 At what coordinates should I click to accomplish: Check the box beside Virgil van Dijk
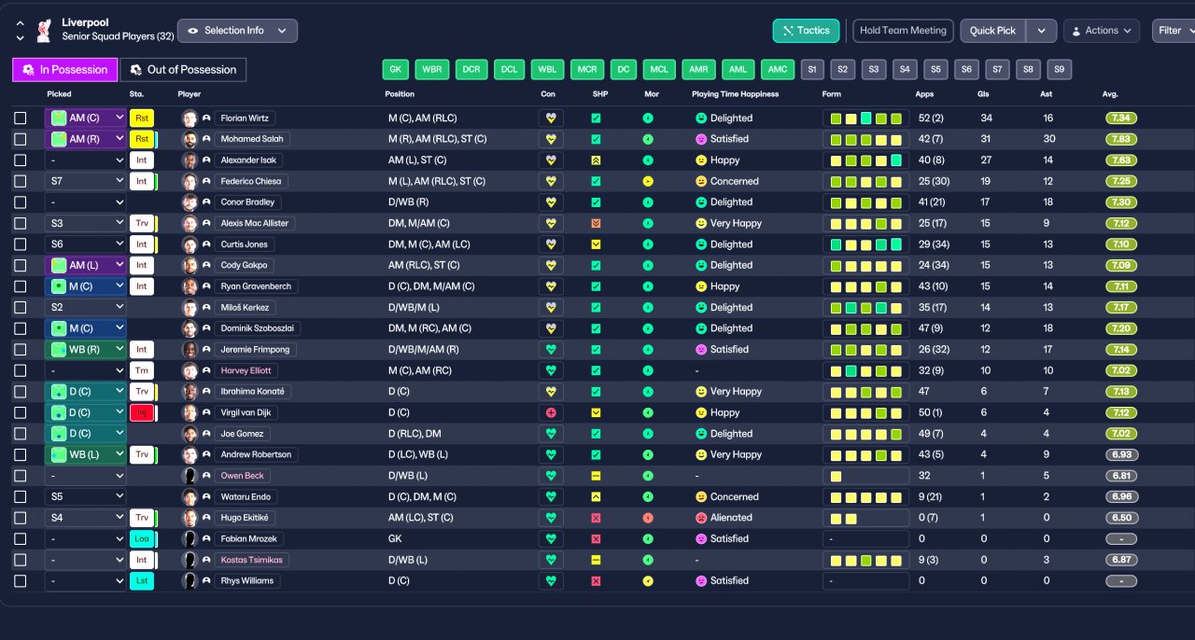pos(21,412)
